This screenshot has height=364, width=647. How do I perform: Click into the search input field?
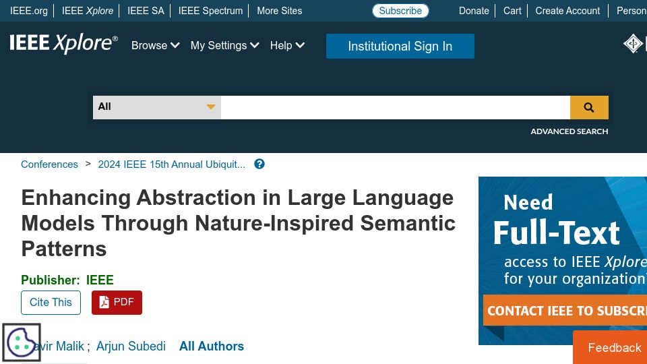(396, 107)
